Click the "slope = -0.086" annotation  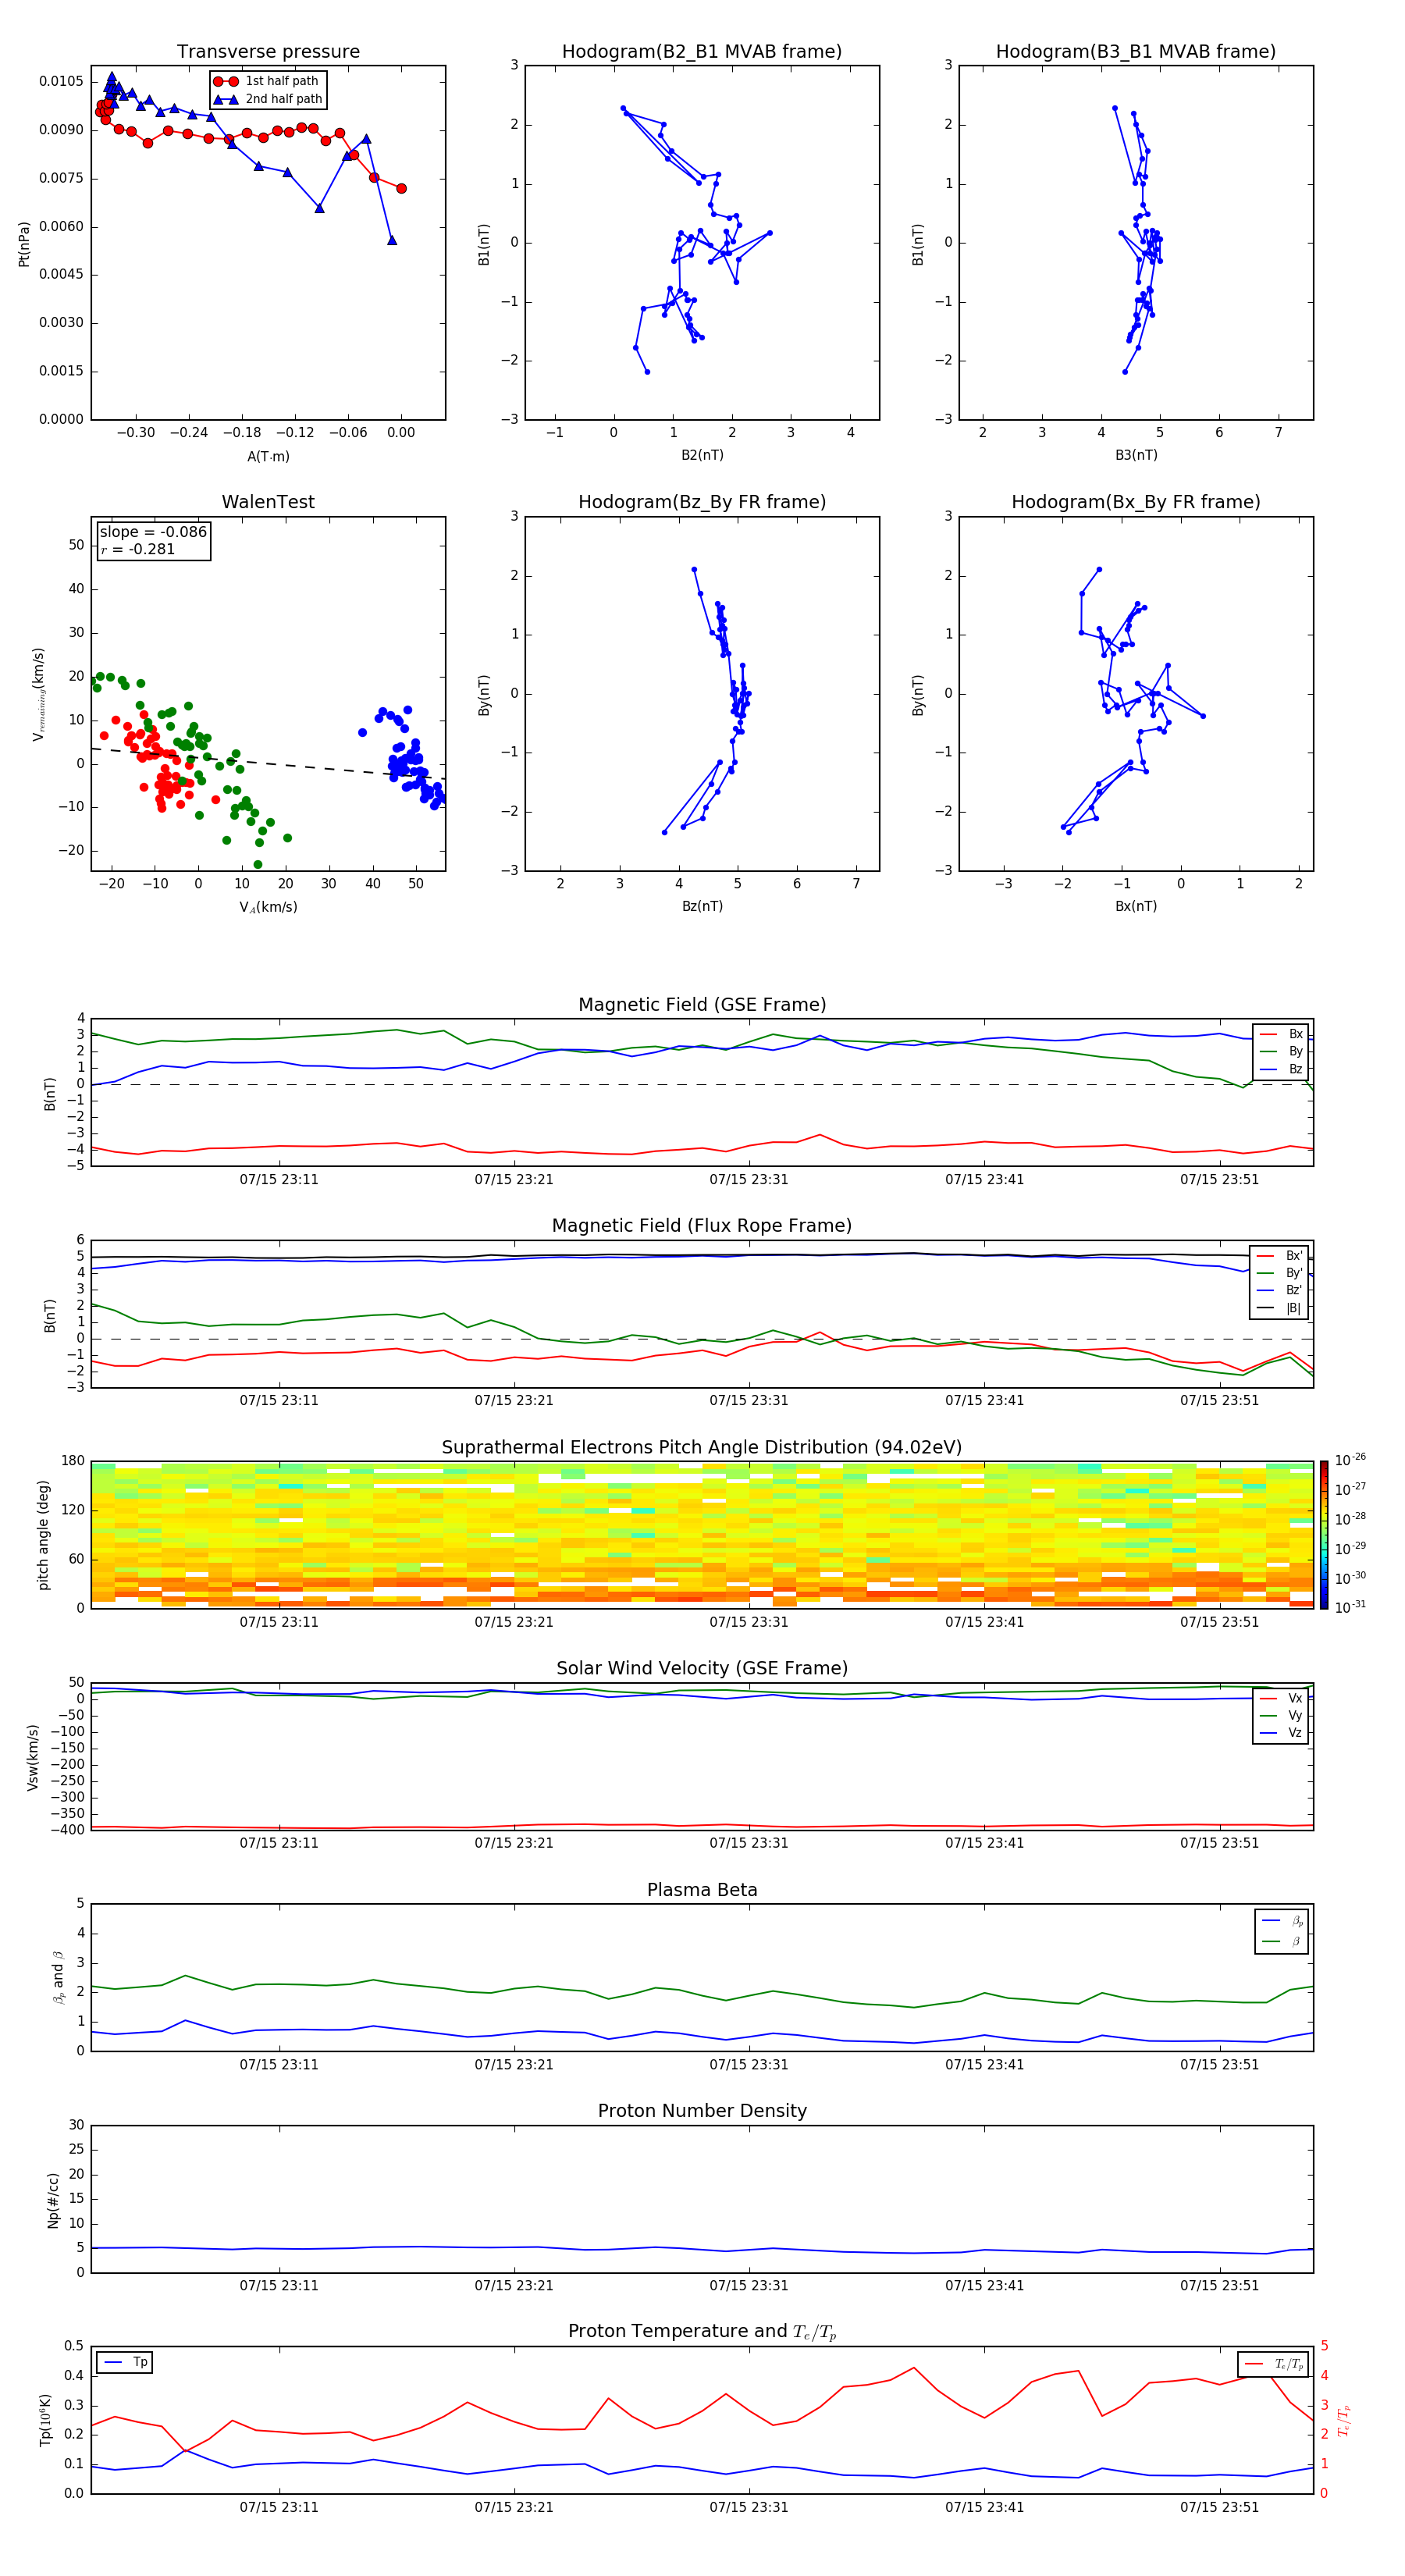tap(153, 532)
